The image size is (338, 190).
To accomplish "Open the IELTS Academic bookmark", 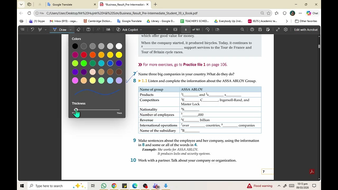I will pyautogui.click(x=262, y=21).
